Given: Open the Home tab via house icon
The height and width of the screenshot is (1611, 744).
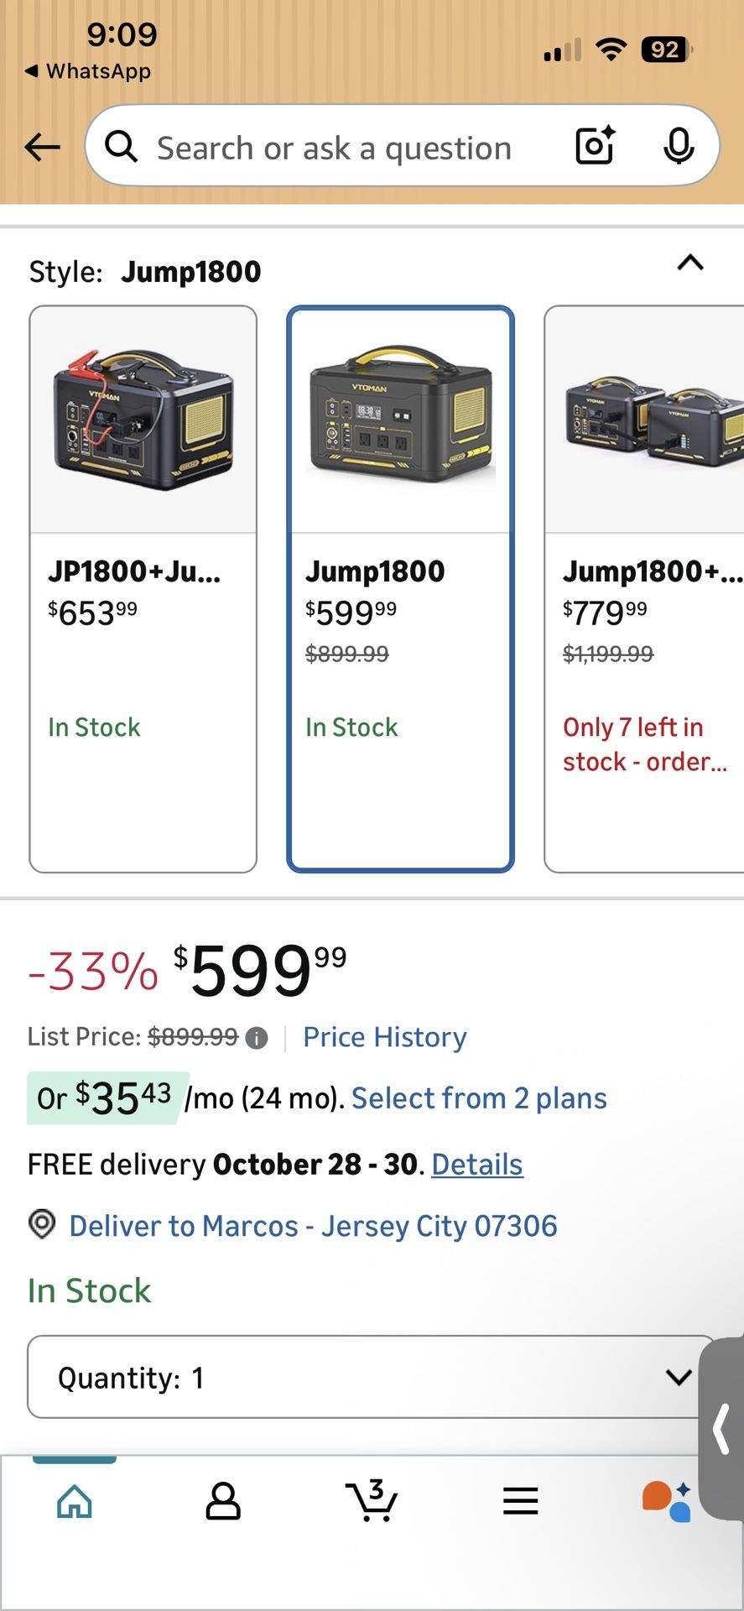Looking at the screenshot, I should click(75, 1502).
